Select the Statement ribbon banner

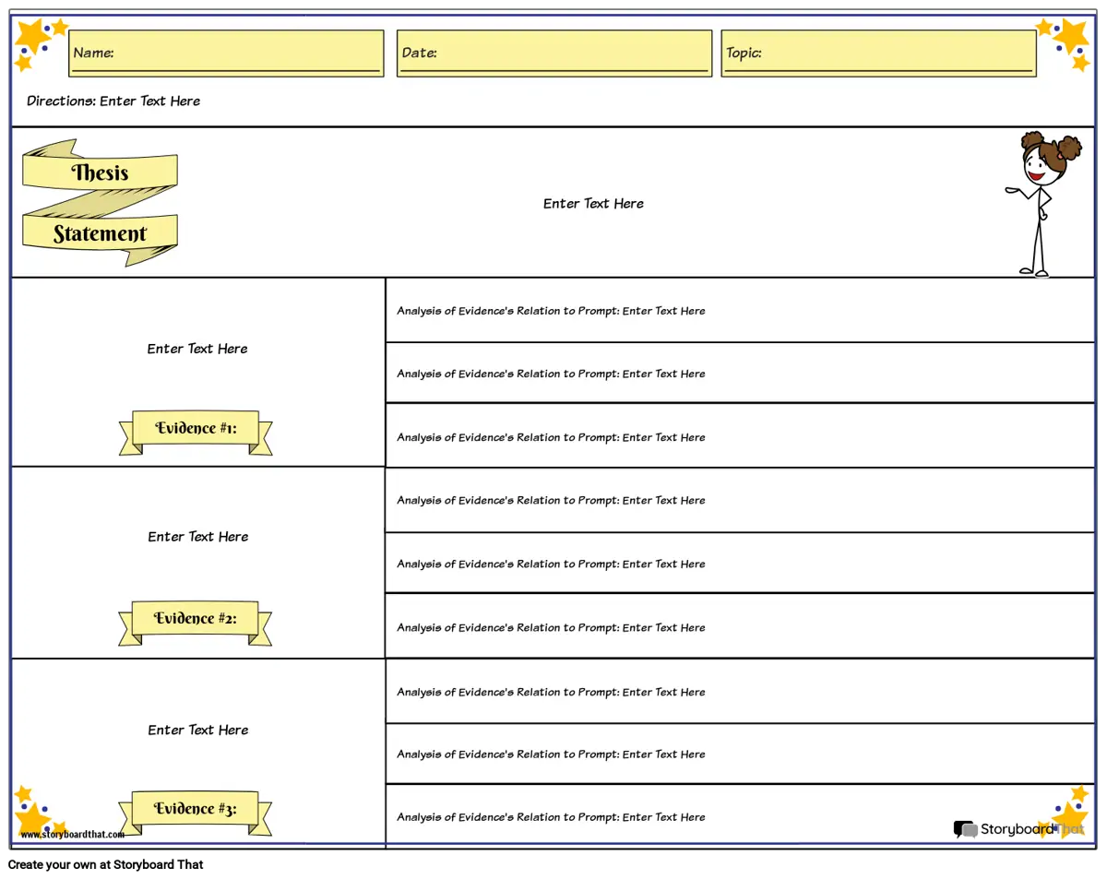tap(100, 234)
